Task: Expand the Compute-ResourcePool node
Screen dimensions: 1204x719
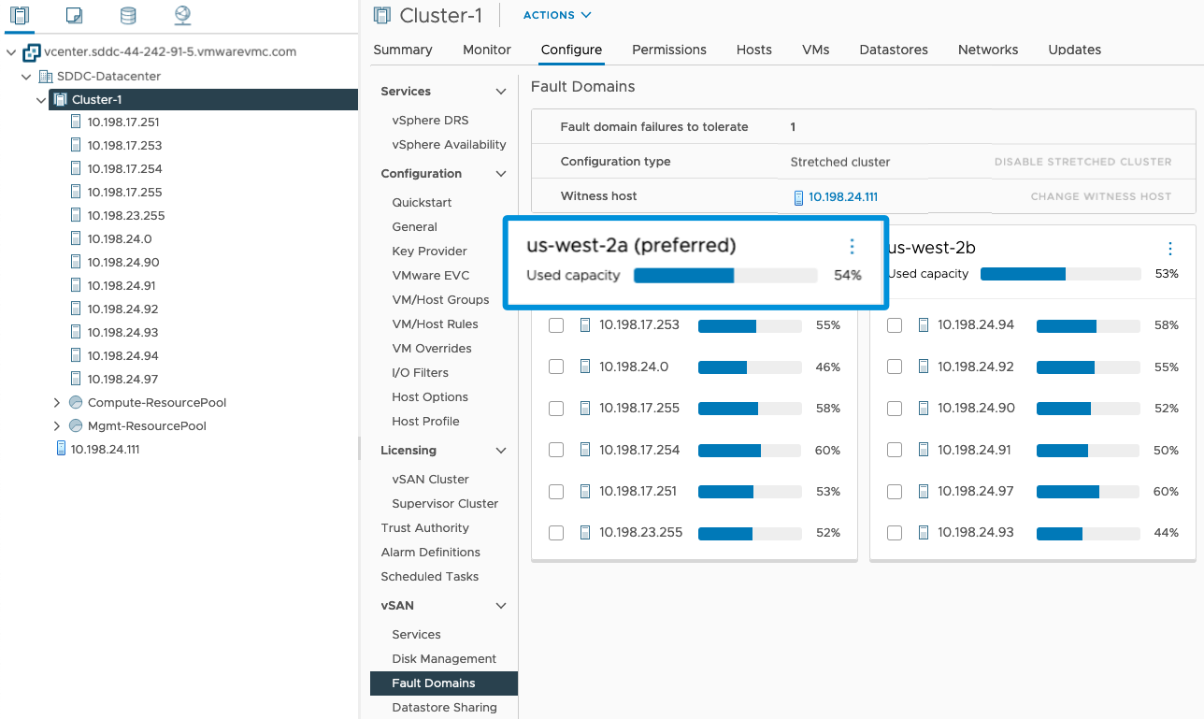Action: [x=57, y=403]
